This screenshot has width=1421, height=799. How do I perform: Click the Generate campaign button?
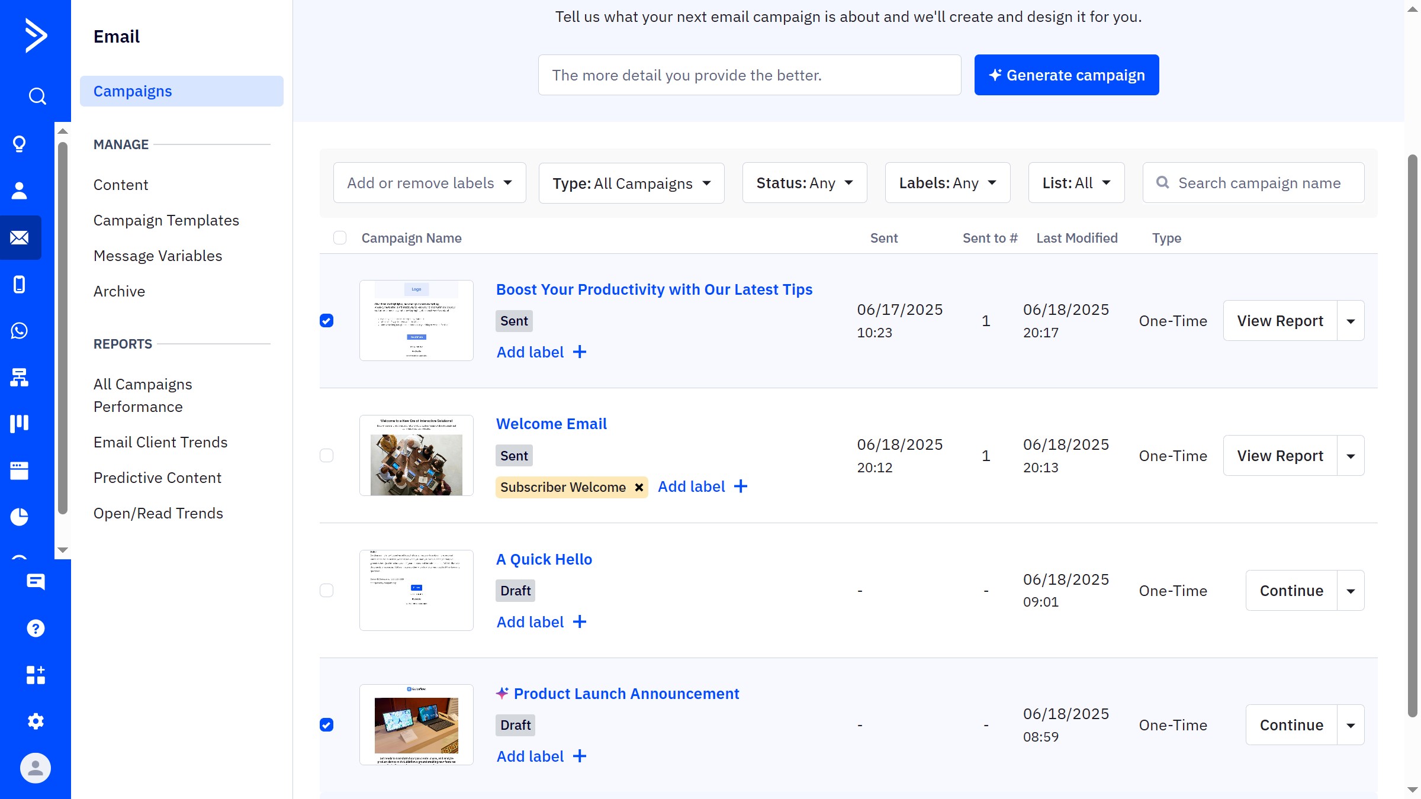tap(1066, 75)
